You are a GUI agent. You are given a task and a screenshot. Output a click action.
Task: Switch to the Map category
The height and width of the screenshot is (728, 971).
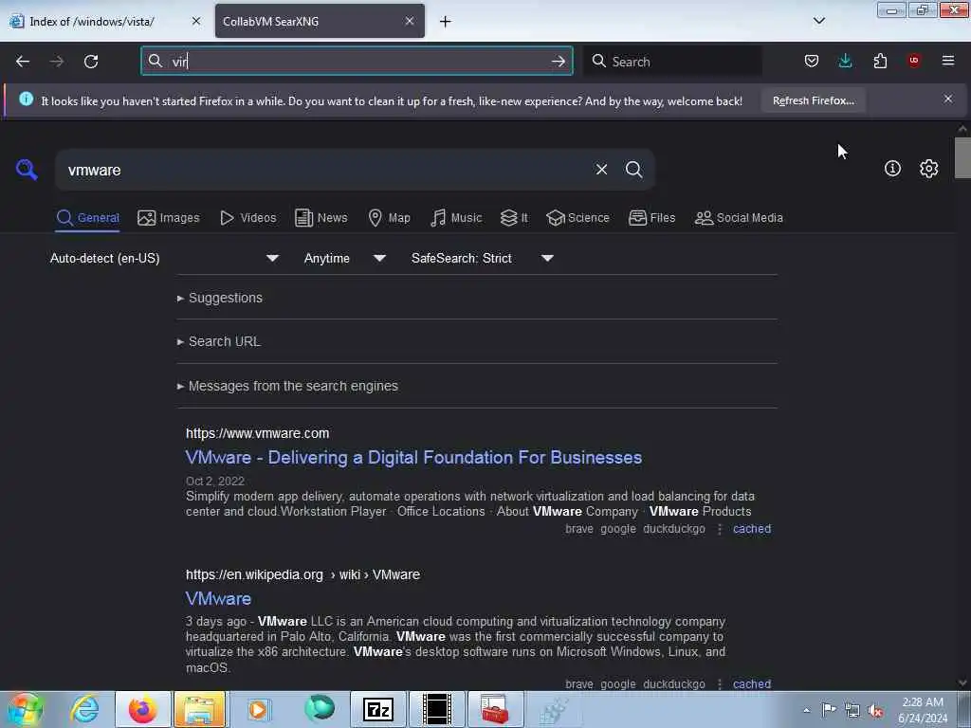coord(389,218)
